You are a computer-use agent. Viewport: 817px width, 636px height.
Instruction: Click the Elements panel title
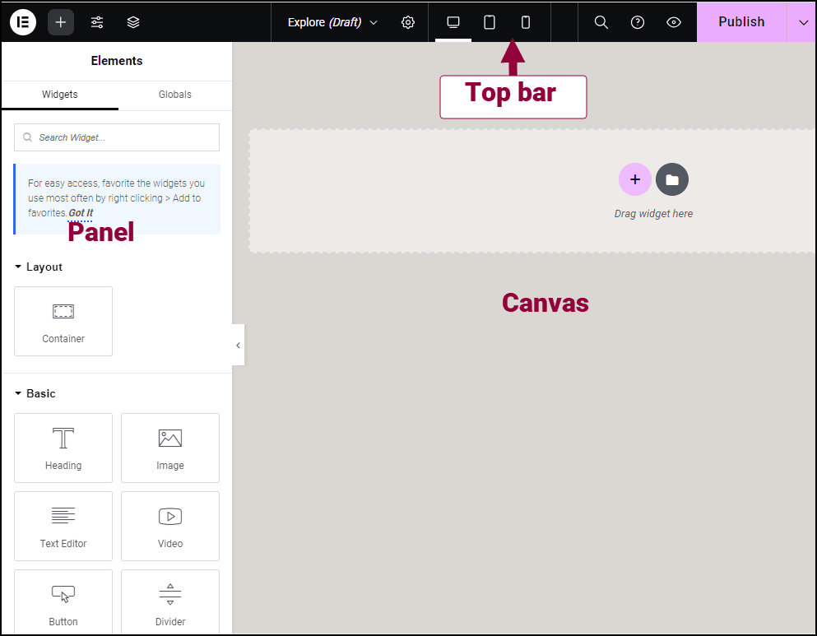(117, 61)
